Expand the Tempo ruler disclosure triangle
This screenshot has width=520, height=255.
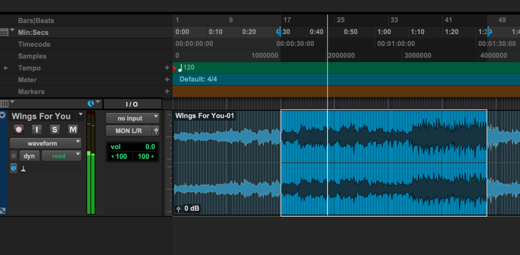[x=6, y=68]
